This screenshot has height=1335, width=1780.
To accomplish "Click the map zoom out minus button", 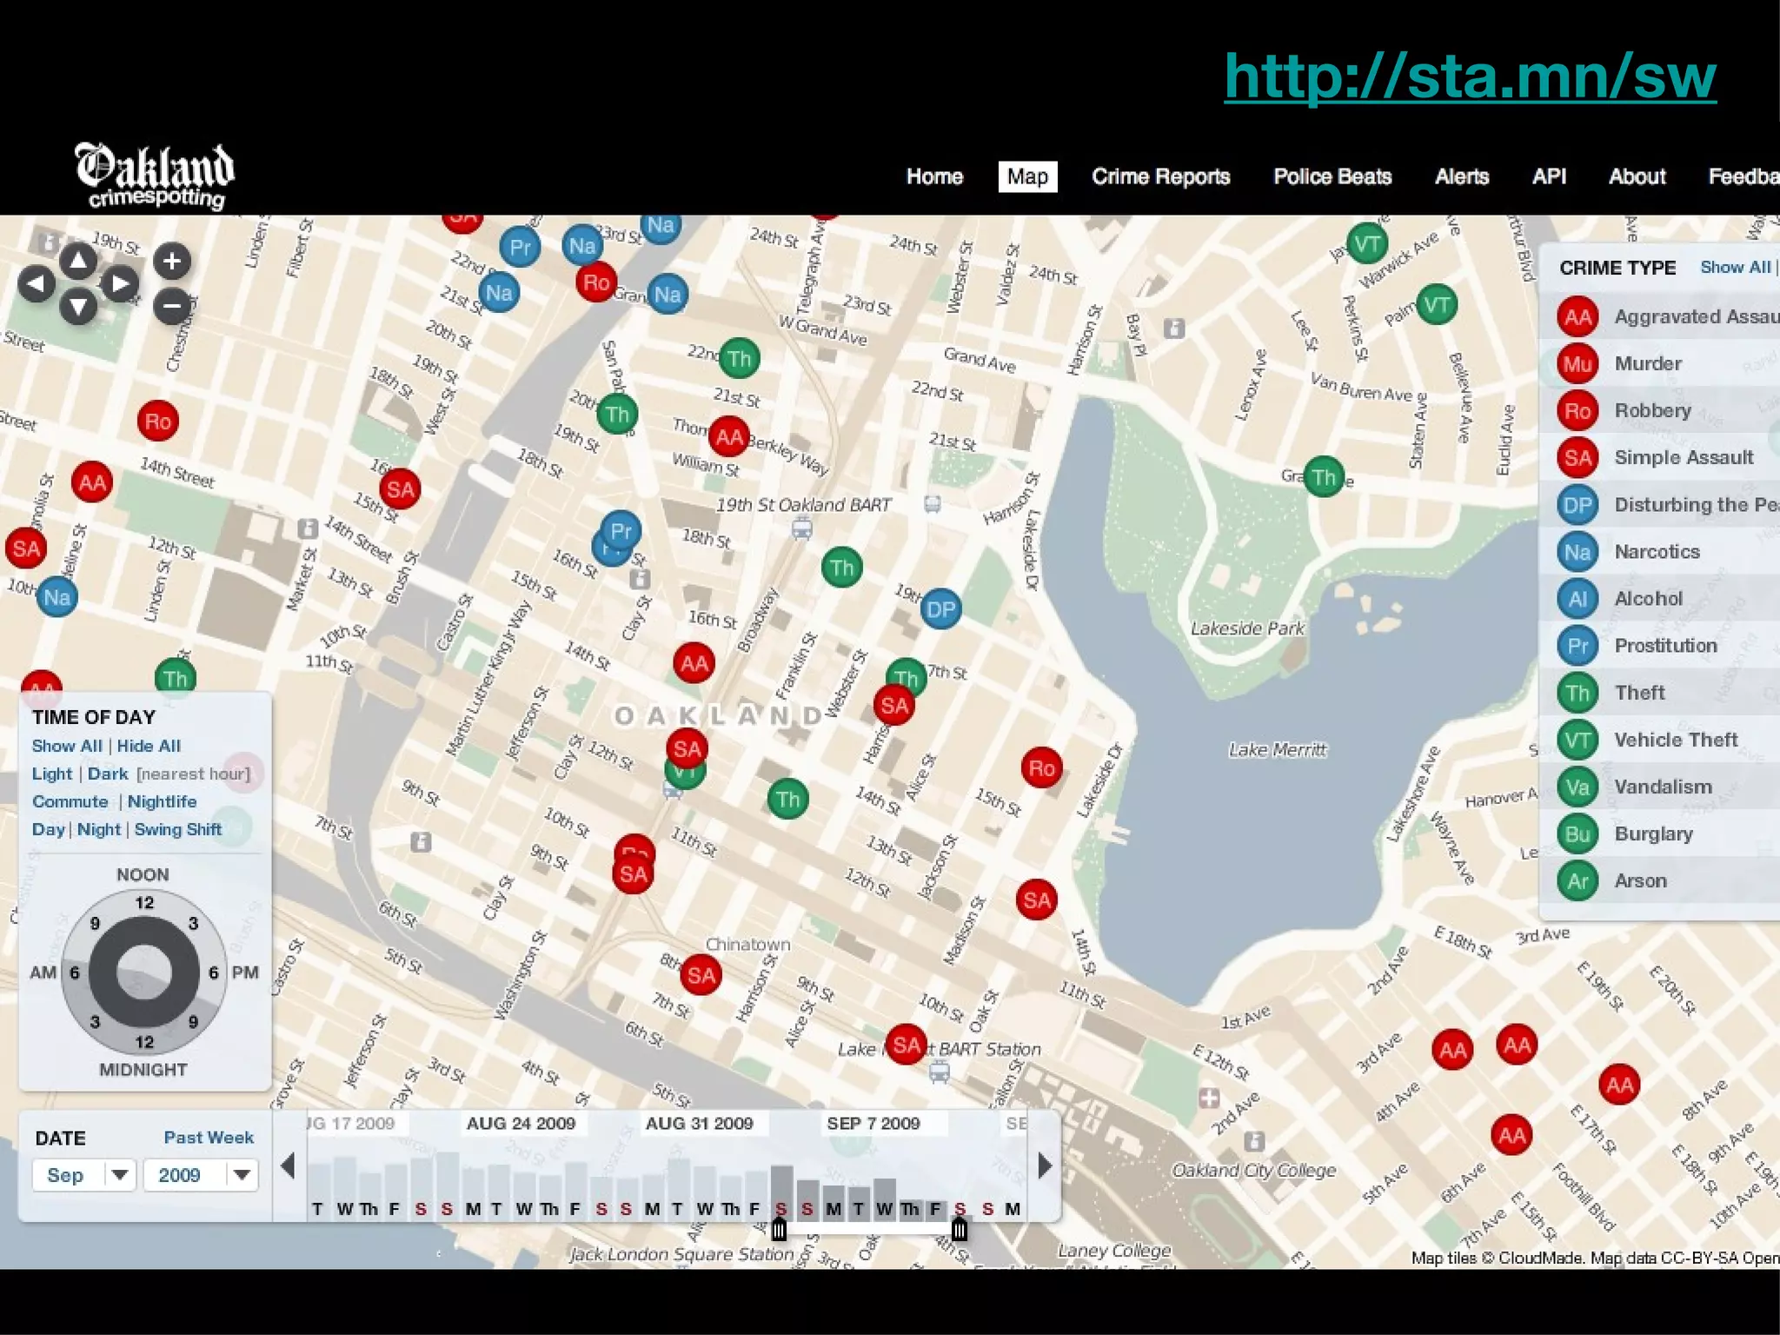I will pos(172,306).
